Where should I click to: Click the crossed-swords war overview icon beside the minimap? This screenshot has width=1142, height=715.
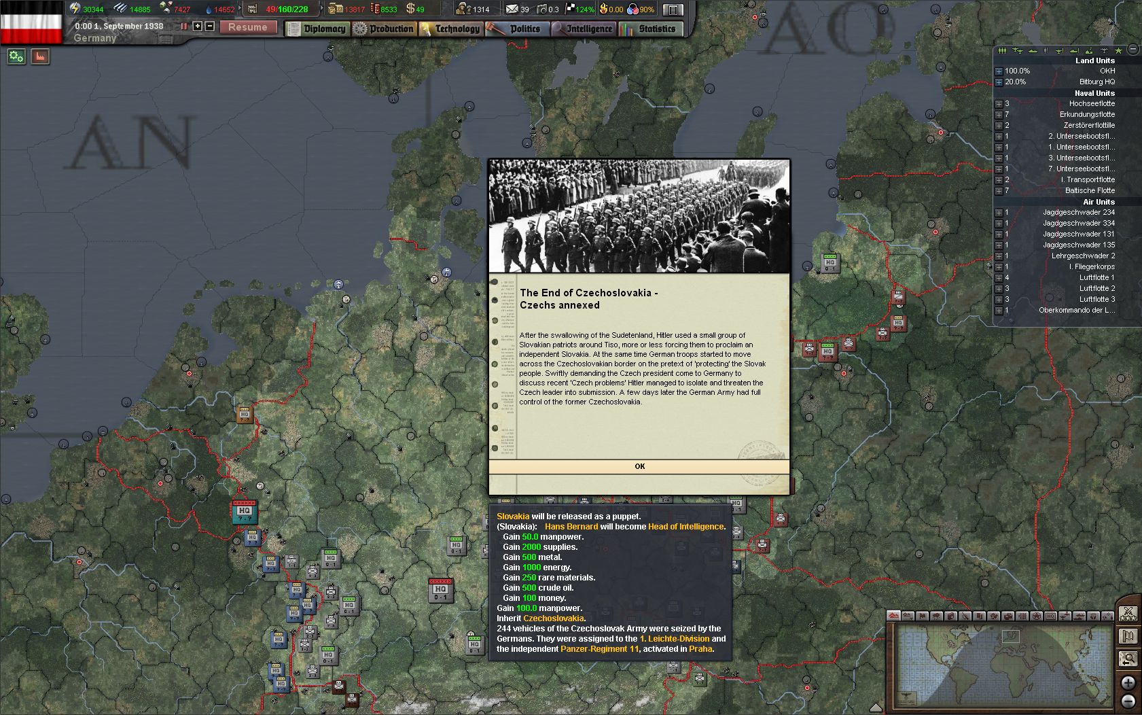click(x=1128, y=614)
